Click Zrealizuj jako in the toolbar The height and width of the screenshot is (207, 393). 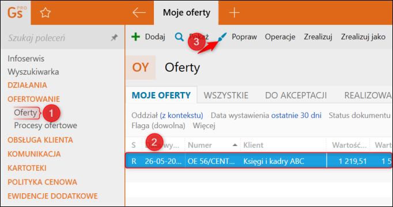363,37
